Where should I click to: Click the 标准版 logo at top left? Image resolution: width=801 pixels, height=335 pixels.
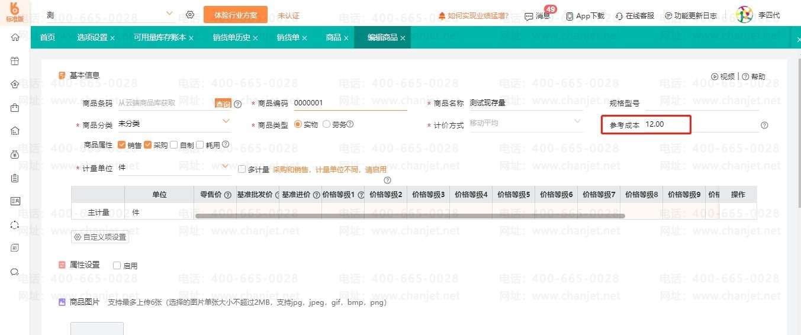tap(15, 12)
